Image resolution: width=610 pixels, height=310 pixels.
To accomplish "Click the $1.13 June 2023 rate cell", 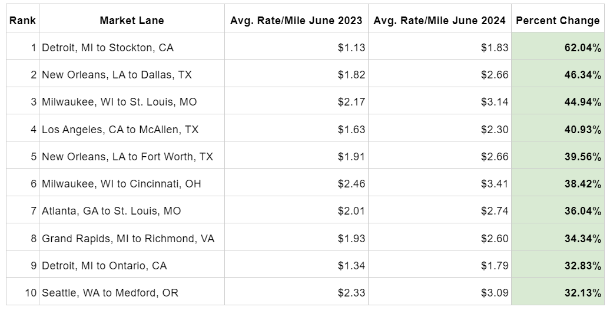I will point(296,48).
